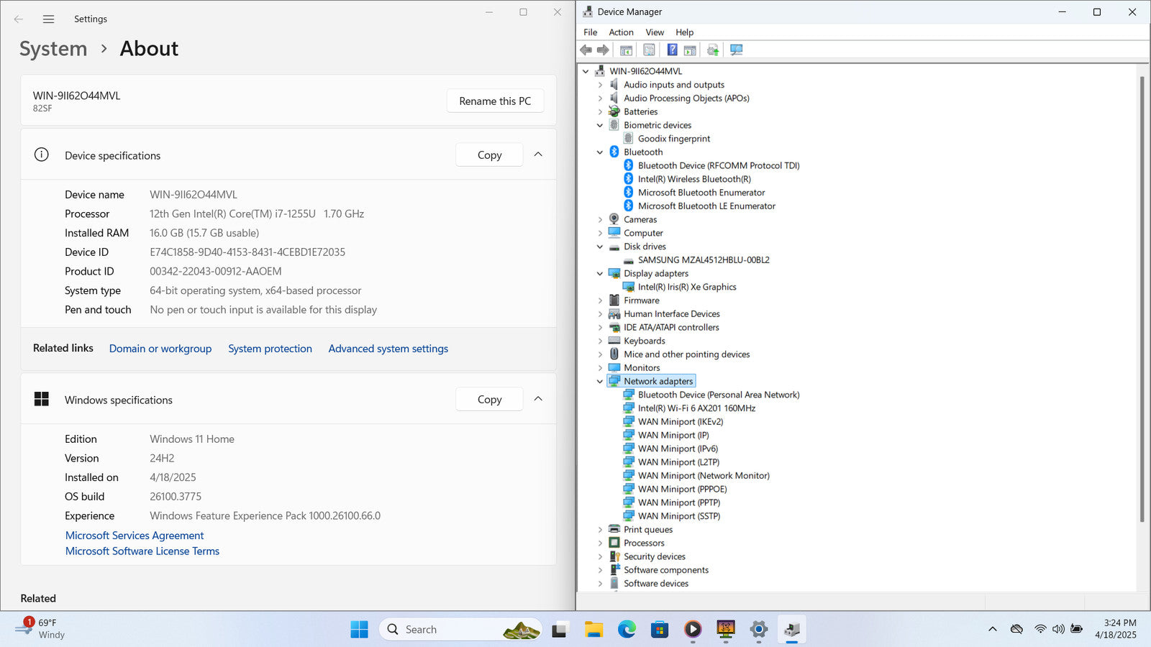Expand Audio inputs and outputs category
Image resolution: width=1151 pixels, height=647 pixels.
click(x=600, y=85)
